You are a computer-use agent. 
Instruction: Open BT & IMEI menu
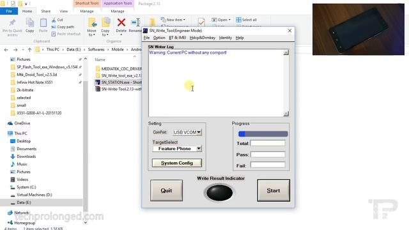178,38
